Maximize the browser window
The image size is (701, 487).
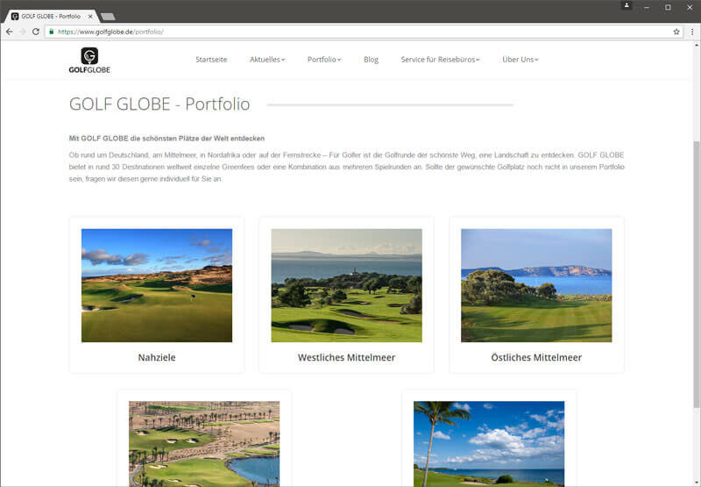(x=668, y=7)
